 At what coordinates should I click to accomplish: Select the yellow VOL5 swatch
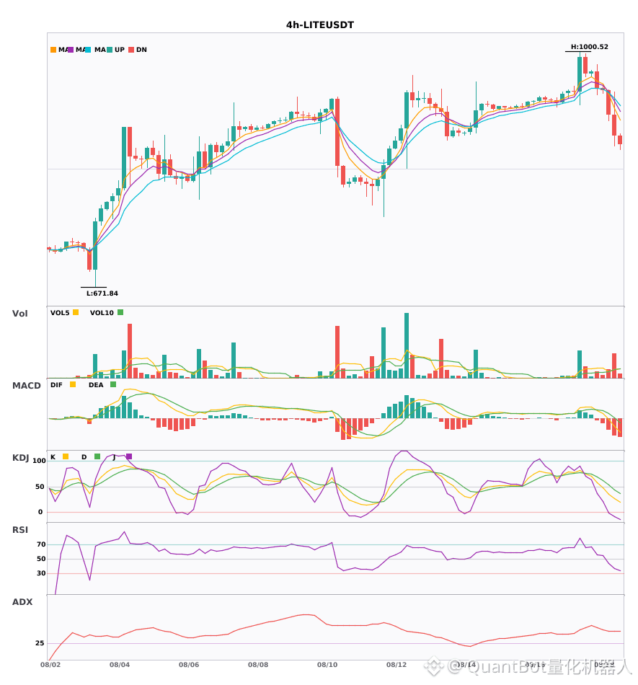[76, 312]
